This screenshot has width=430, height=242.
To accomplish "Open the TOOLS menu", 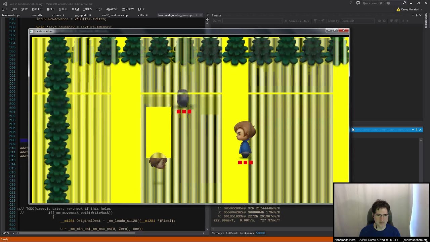I will [87, 9].
